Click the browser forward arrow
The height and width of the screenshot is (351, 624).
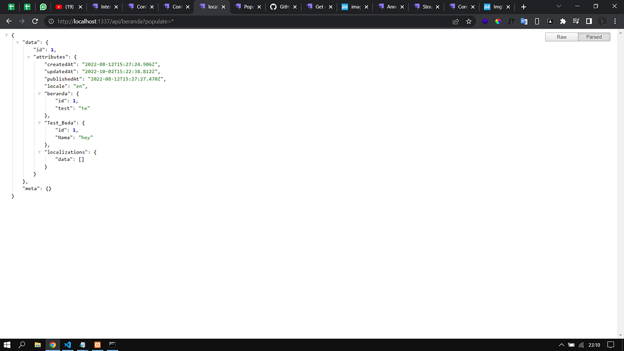coord(22,21)
